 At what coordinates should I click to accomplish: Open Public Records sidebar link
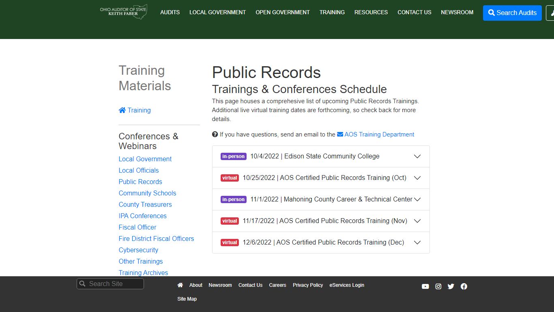click(x=140, y=182)
